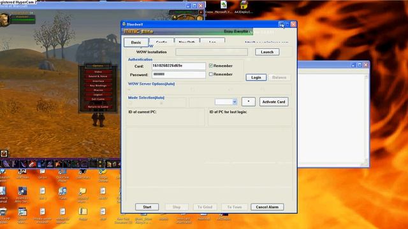Click the scrollbar in the white background window
The width and height of the screenshot is (408, 229).
click(x=366, y=119)
